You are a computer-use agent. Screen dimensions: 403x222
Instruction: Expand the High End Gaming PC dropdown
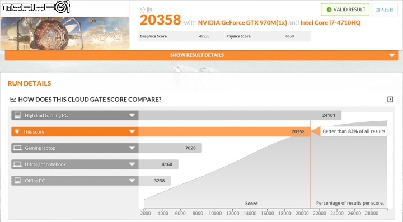[132, 115]
